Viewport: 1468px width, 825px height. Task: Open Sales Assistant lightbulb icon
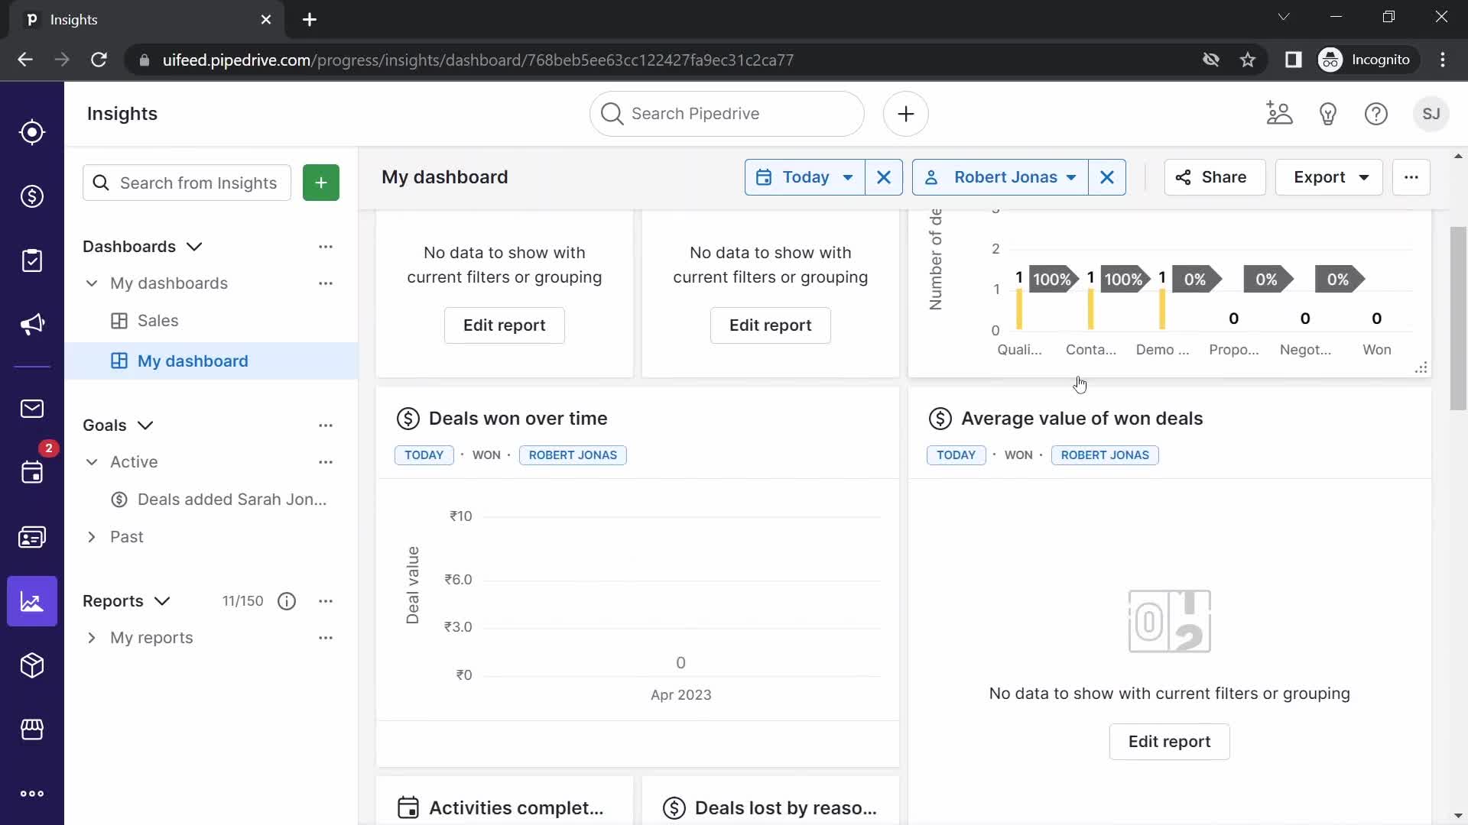(1328, 114)
